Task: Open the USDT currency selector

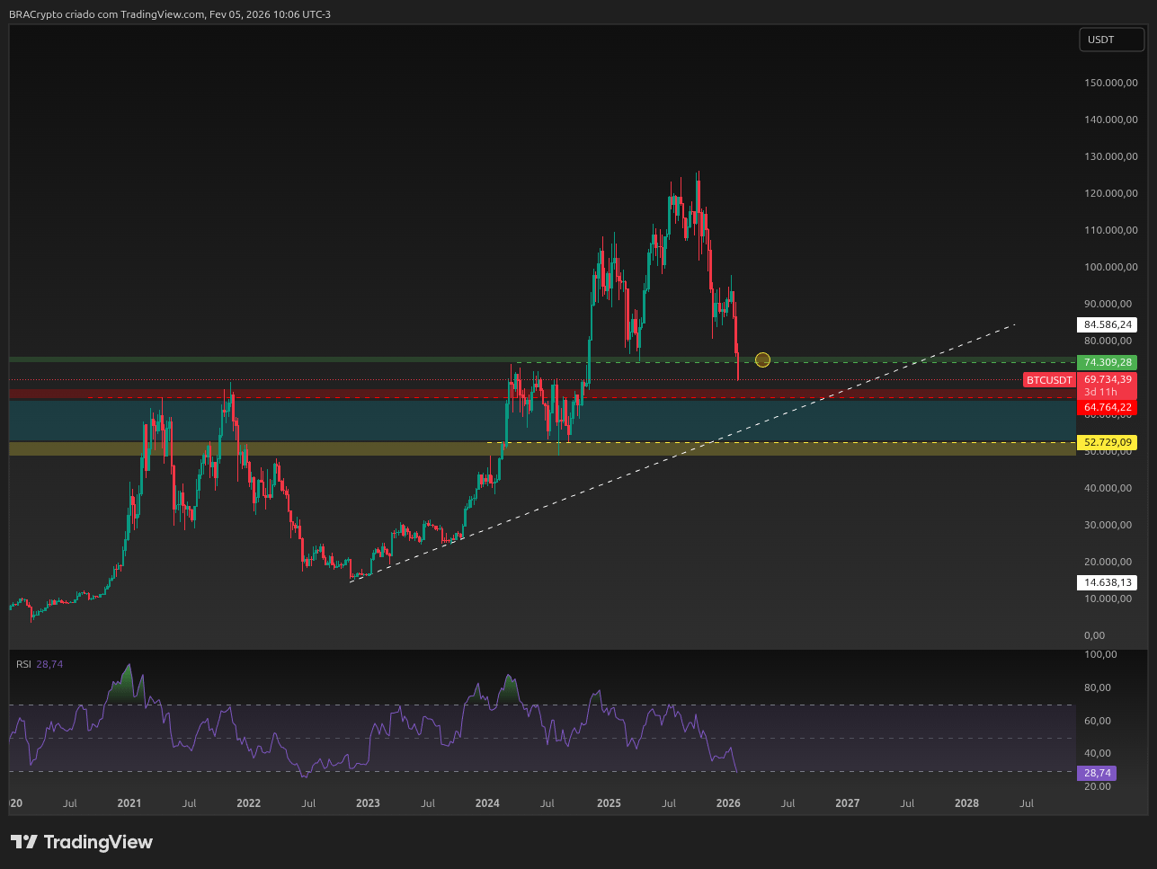Action: click(x=1111, y=40)
